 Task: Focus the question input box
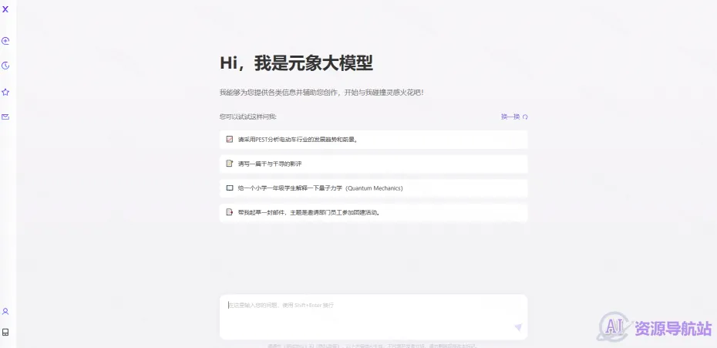374,317
